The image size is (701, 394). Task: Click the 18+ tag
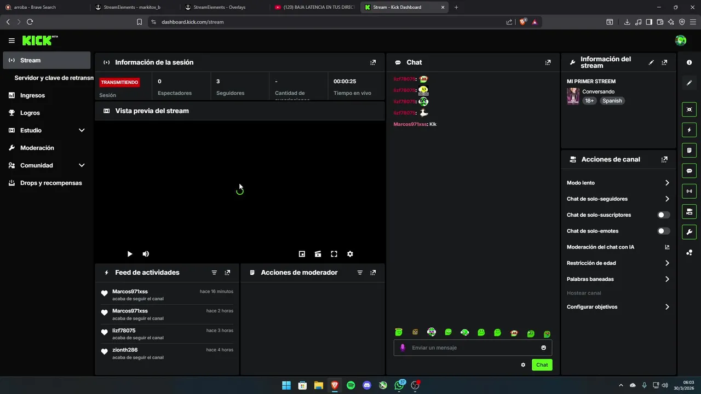click(x=589, y=101)
